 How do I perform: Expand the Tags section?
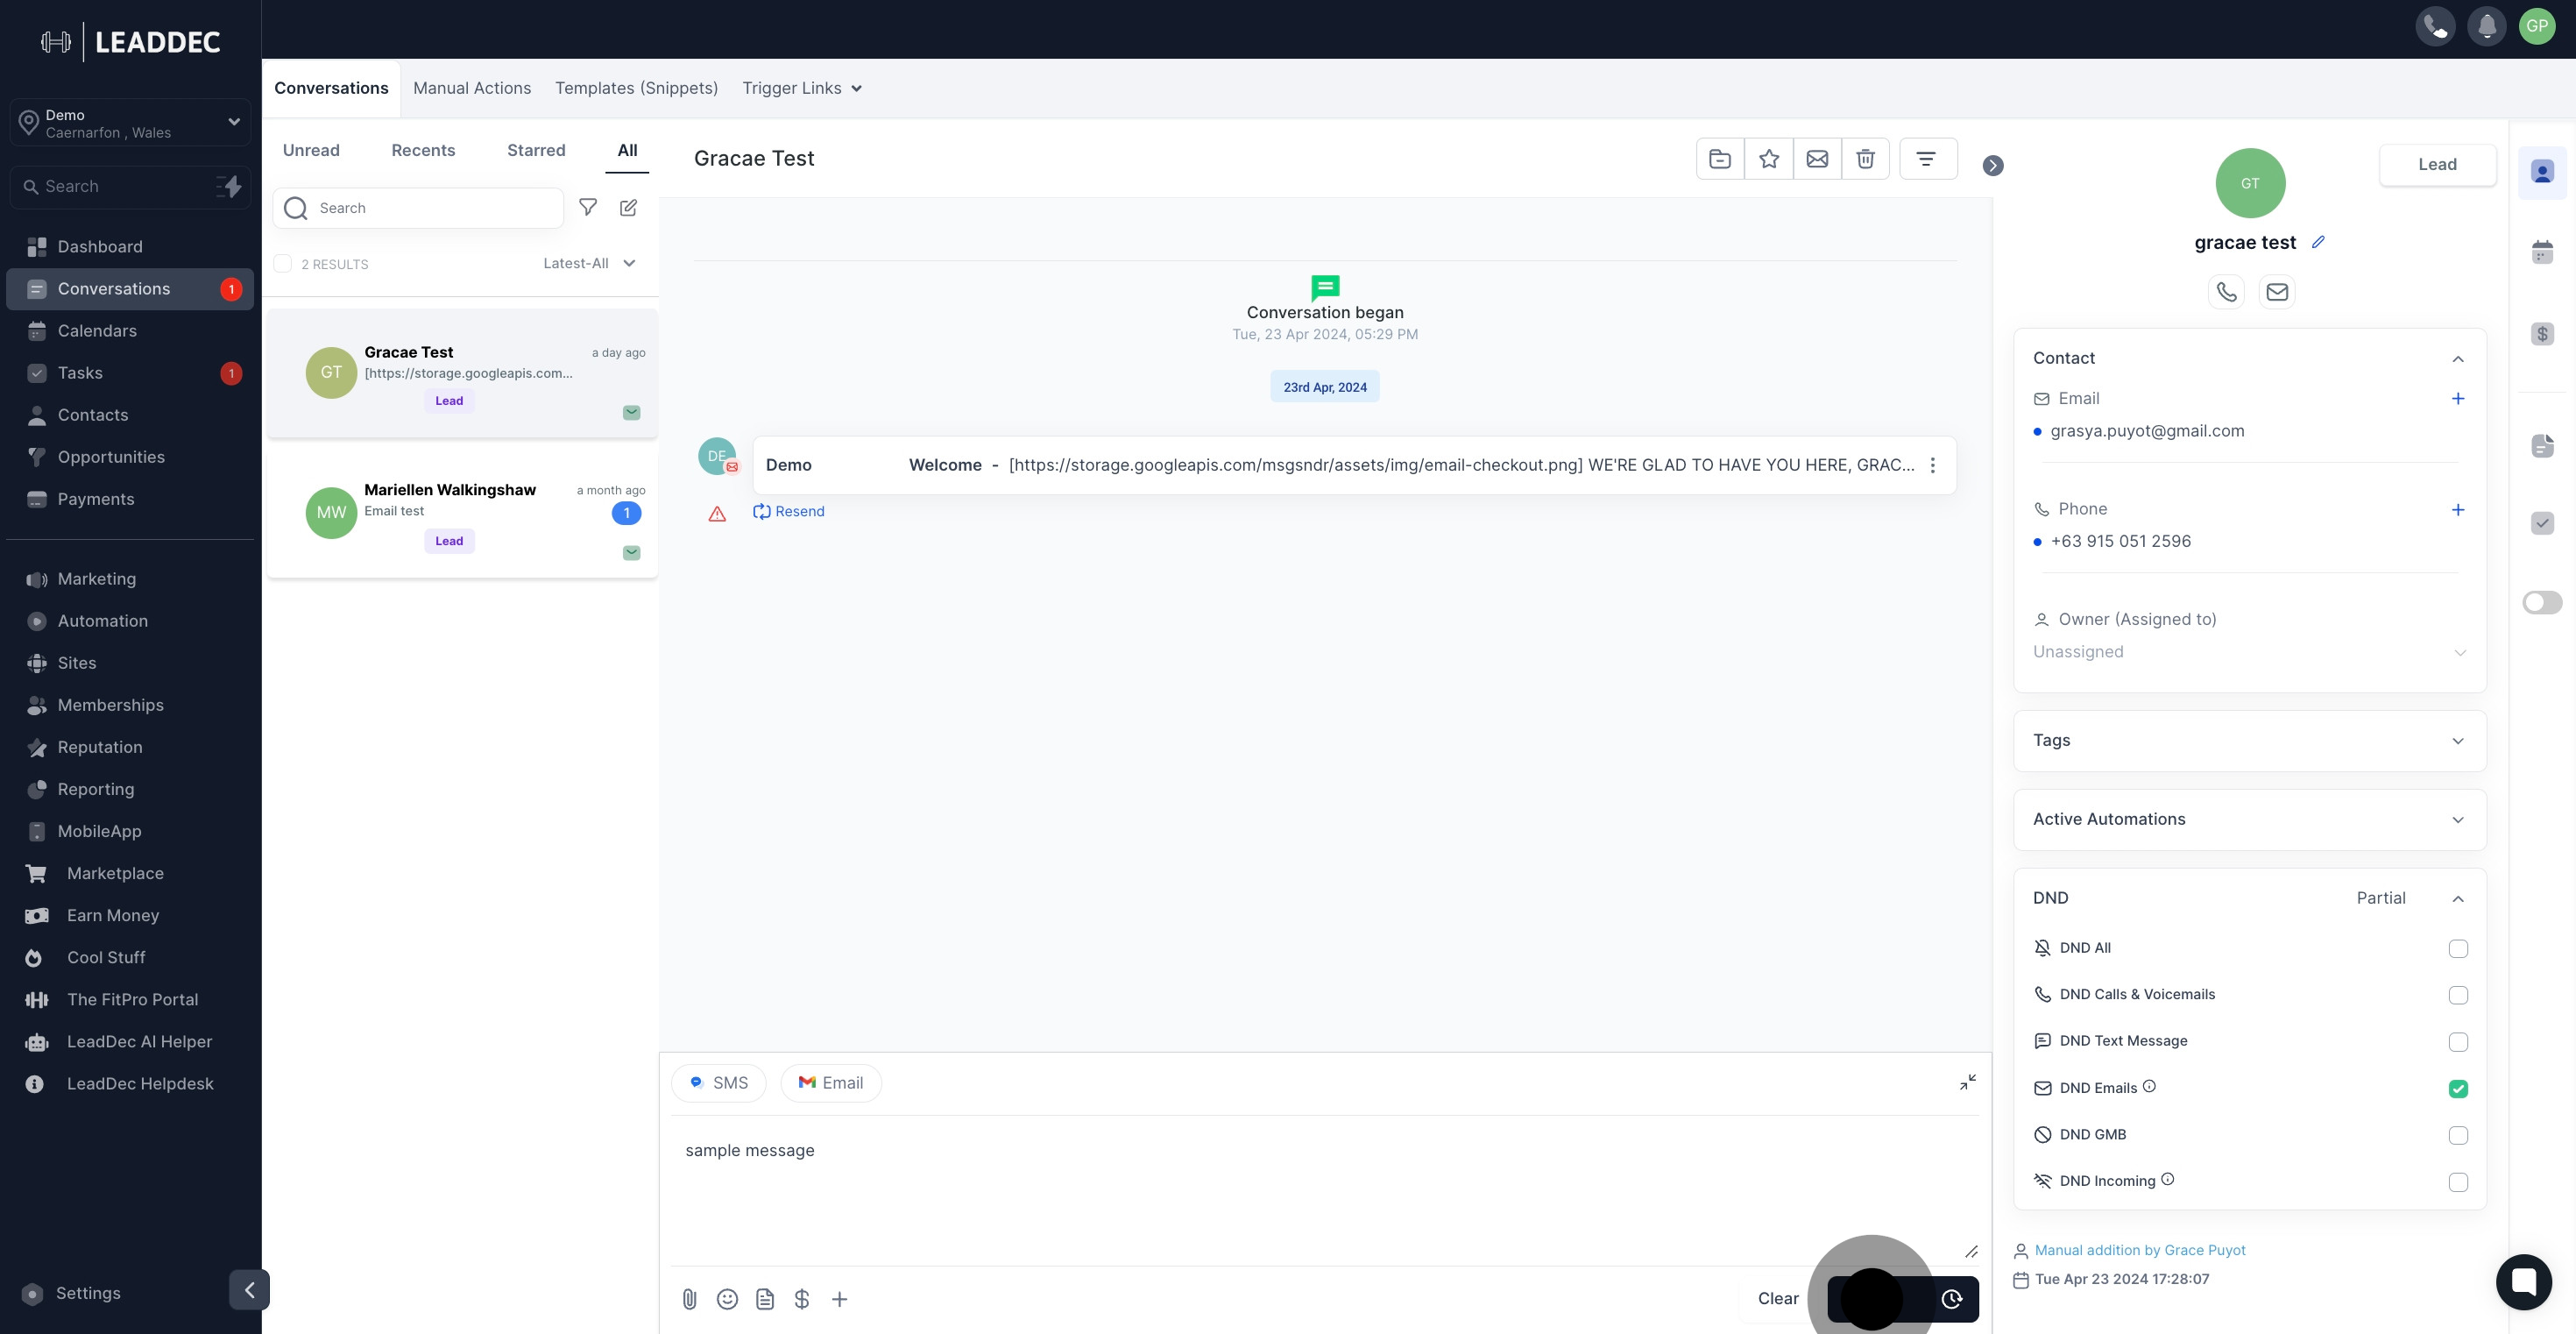click(x=2250, y=741)
